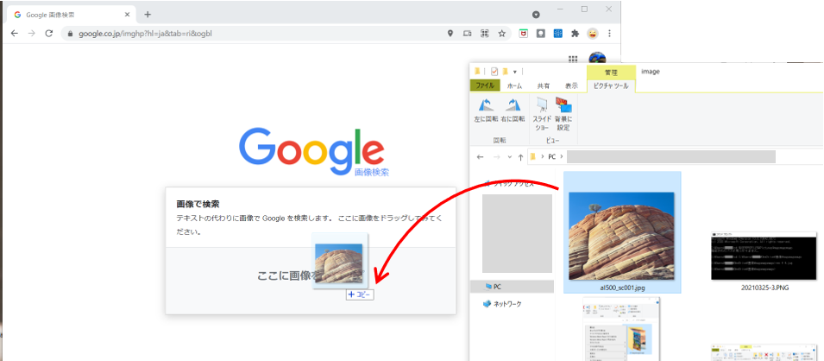Click the 画像で検索 heading

198,204
